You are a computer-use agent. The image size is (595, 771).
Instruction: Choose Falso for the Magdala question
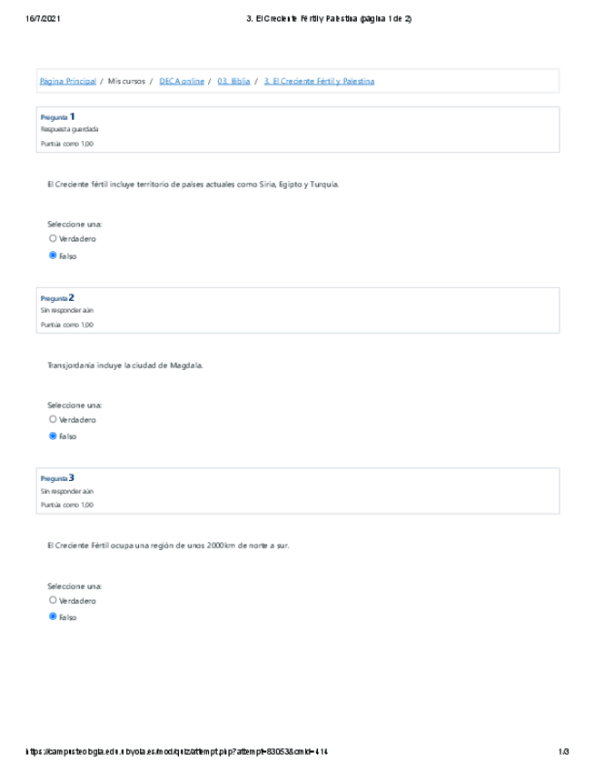[53, 436]
